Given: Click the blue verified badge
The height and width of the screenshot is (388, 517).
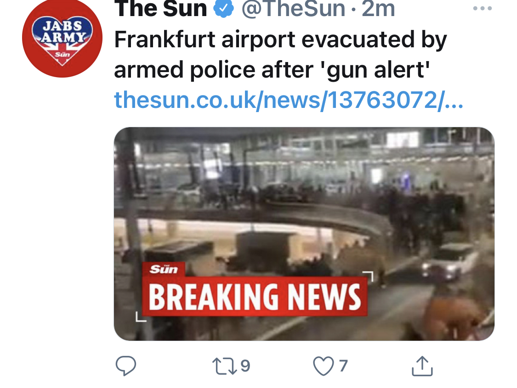Looking at the screenshot, I should 223,8.
